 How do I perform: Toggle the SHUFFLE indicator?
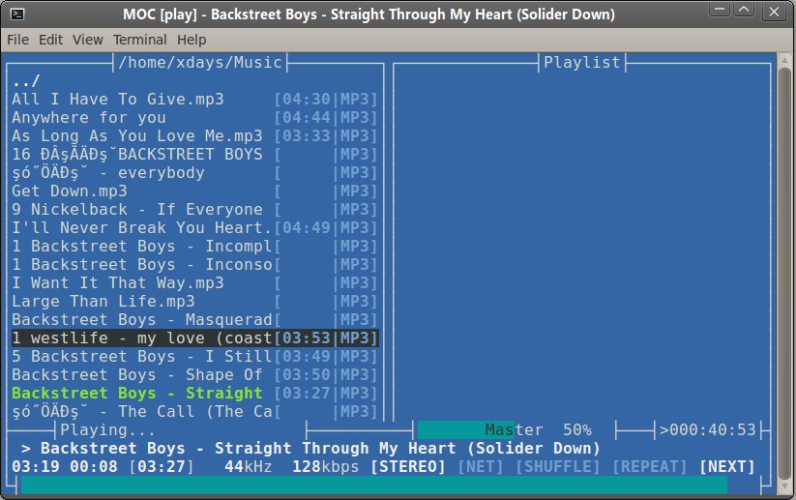tap(559, 467)
